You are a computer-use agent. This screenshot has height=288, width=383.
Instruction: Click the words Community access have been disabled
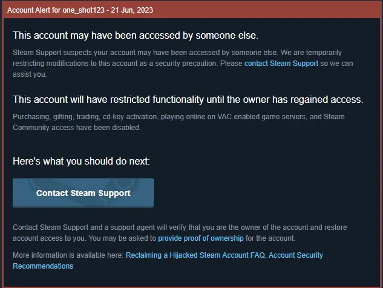77,128
